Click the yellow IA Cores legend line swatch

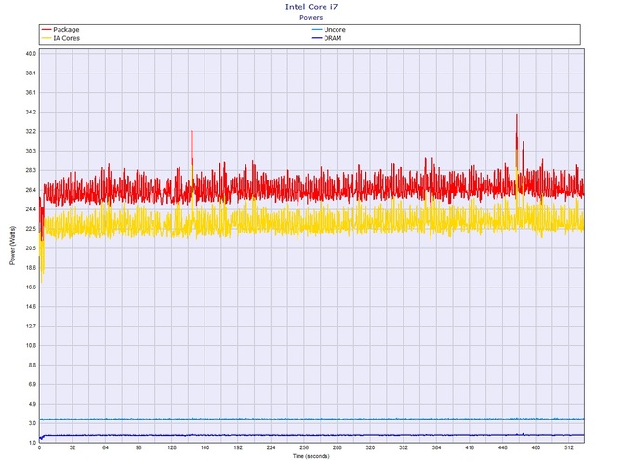(x=46, y=38)
